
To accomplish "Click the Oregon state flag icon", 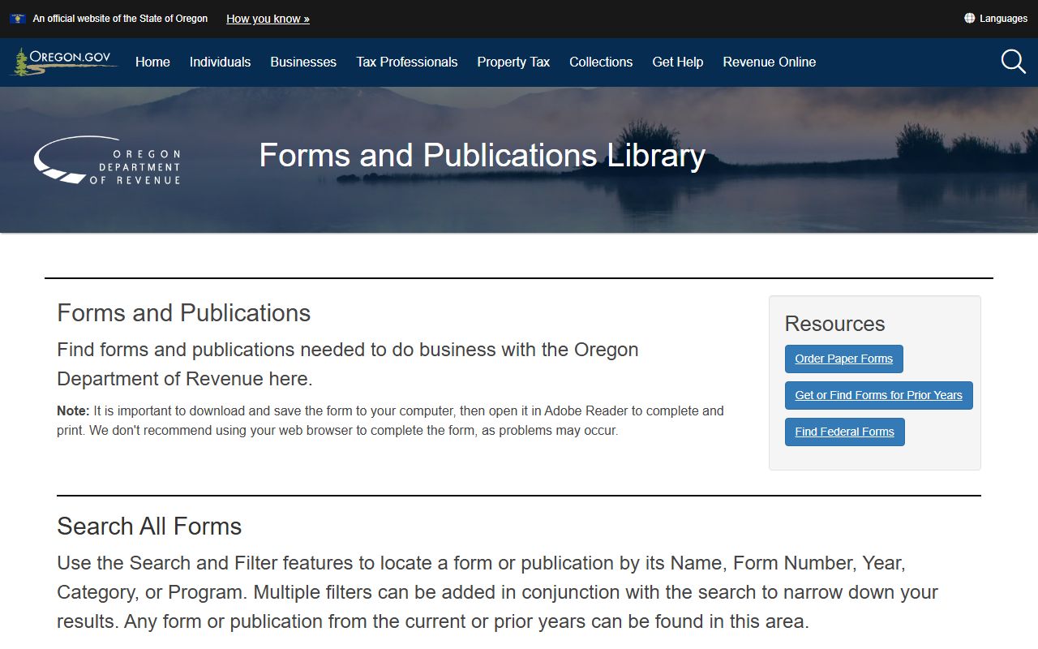I will (x=18, y=19).
